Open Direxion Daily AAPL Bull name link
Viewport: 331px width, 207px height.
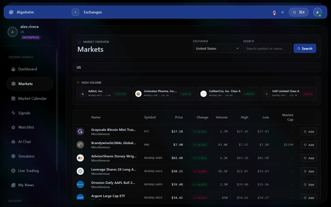pyautogui.click(x=113, y=183)
